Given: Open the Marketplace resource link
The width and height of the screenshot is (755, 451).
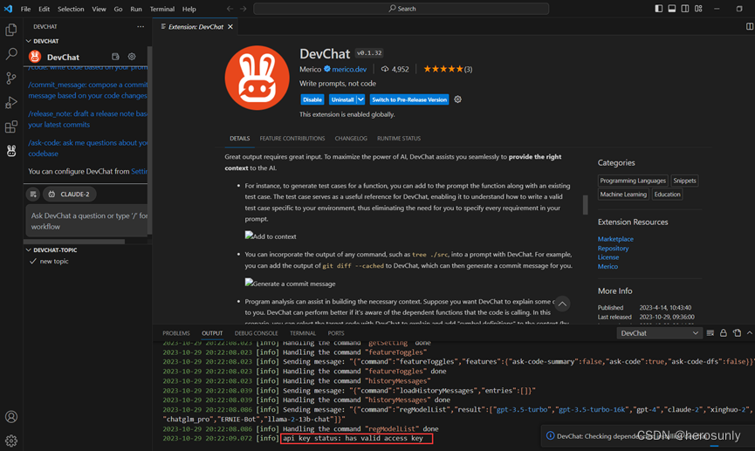Looking at the screenshot, I should coord(615,239).
